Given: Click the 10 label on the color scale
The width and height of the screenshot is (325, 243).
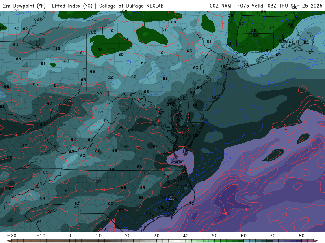Looking at the screenshot, I should (x=99, y=236).
